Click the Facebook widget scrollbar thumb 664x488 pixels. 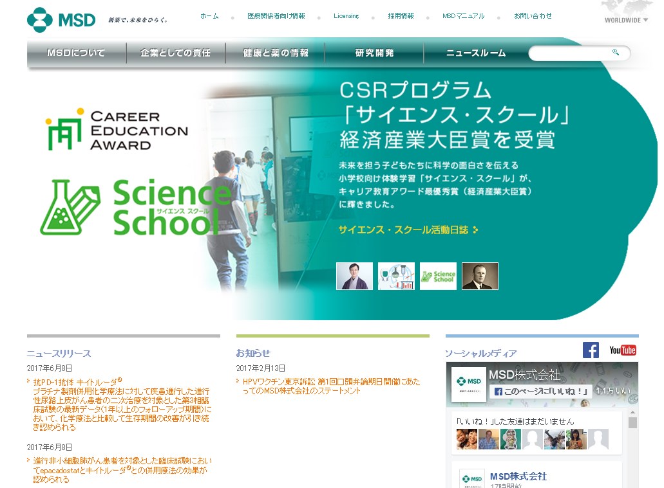(632, 423)
